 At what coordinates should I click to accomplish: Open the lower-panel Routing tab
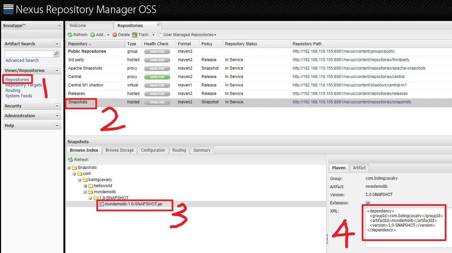point(179,150)
